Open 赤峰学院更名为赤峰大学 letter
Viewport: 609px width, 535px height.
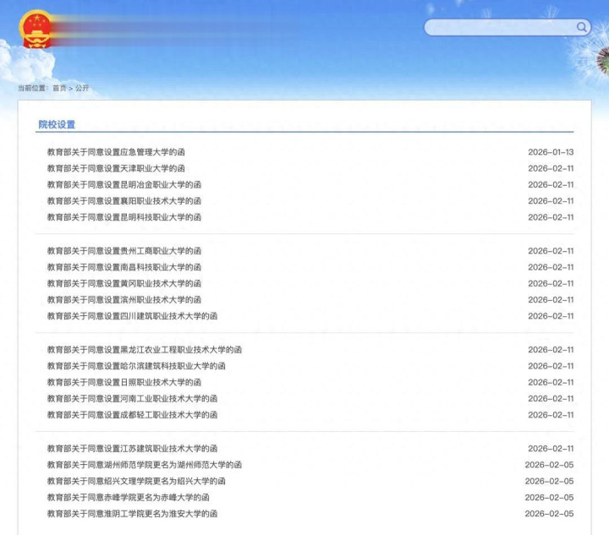129,498
